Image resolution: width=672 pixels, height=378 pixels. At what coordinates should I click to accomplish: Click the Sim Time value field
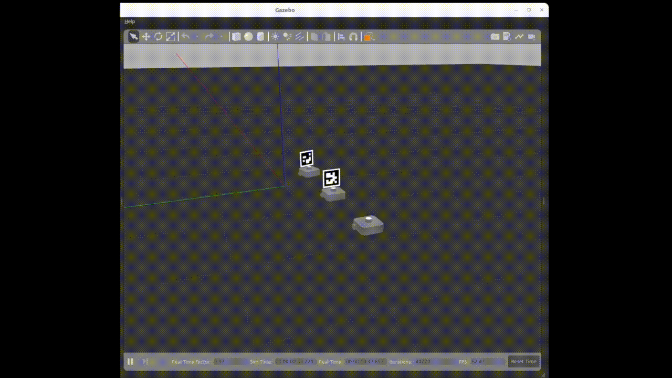click(x=295, y=362)
